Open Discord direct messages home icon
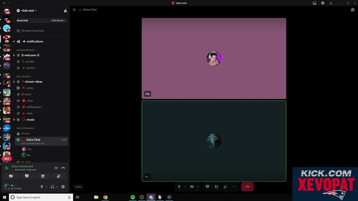This screenshot has width=358, height=201. tap(7, 10)
